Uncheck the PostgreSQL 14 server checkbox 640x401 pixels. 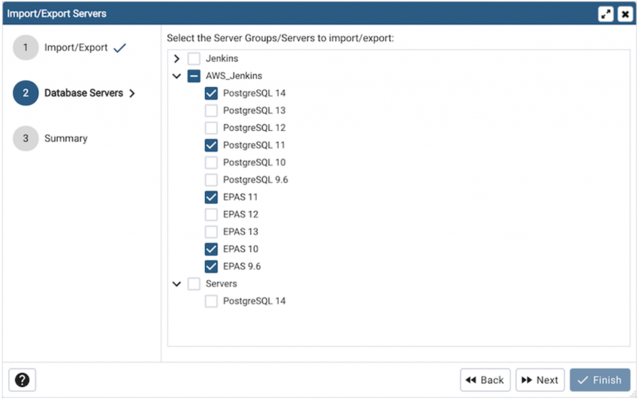coord(211,93)
